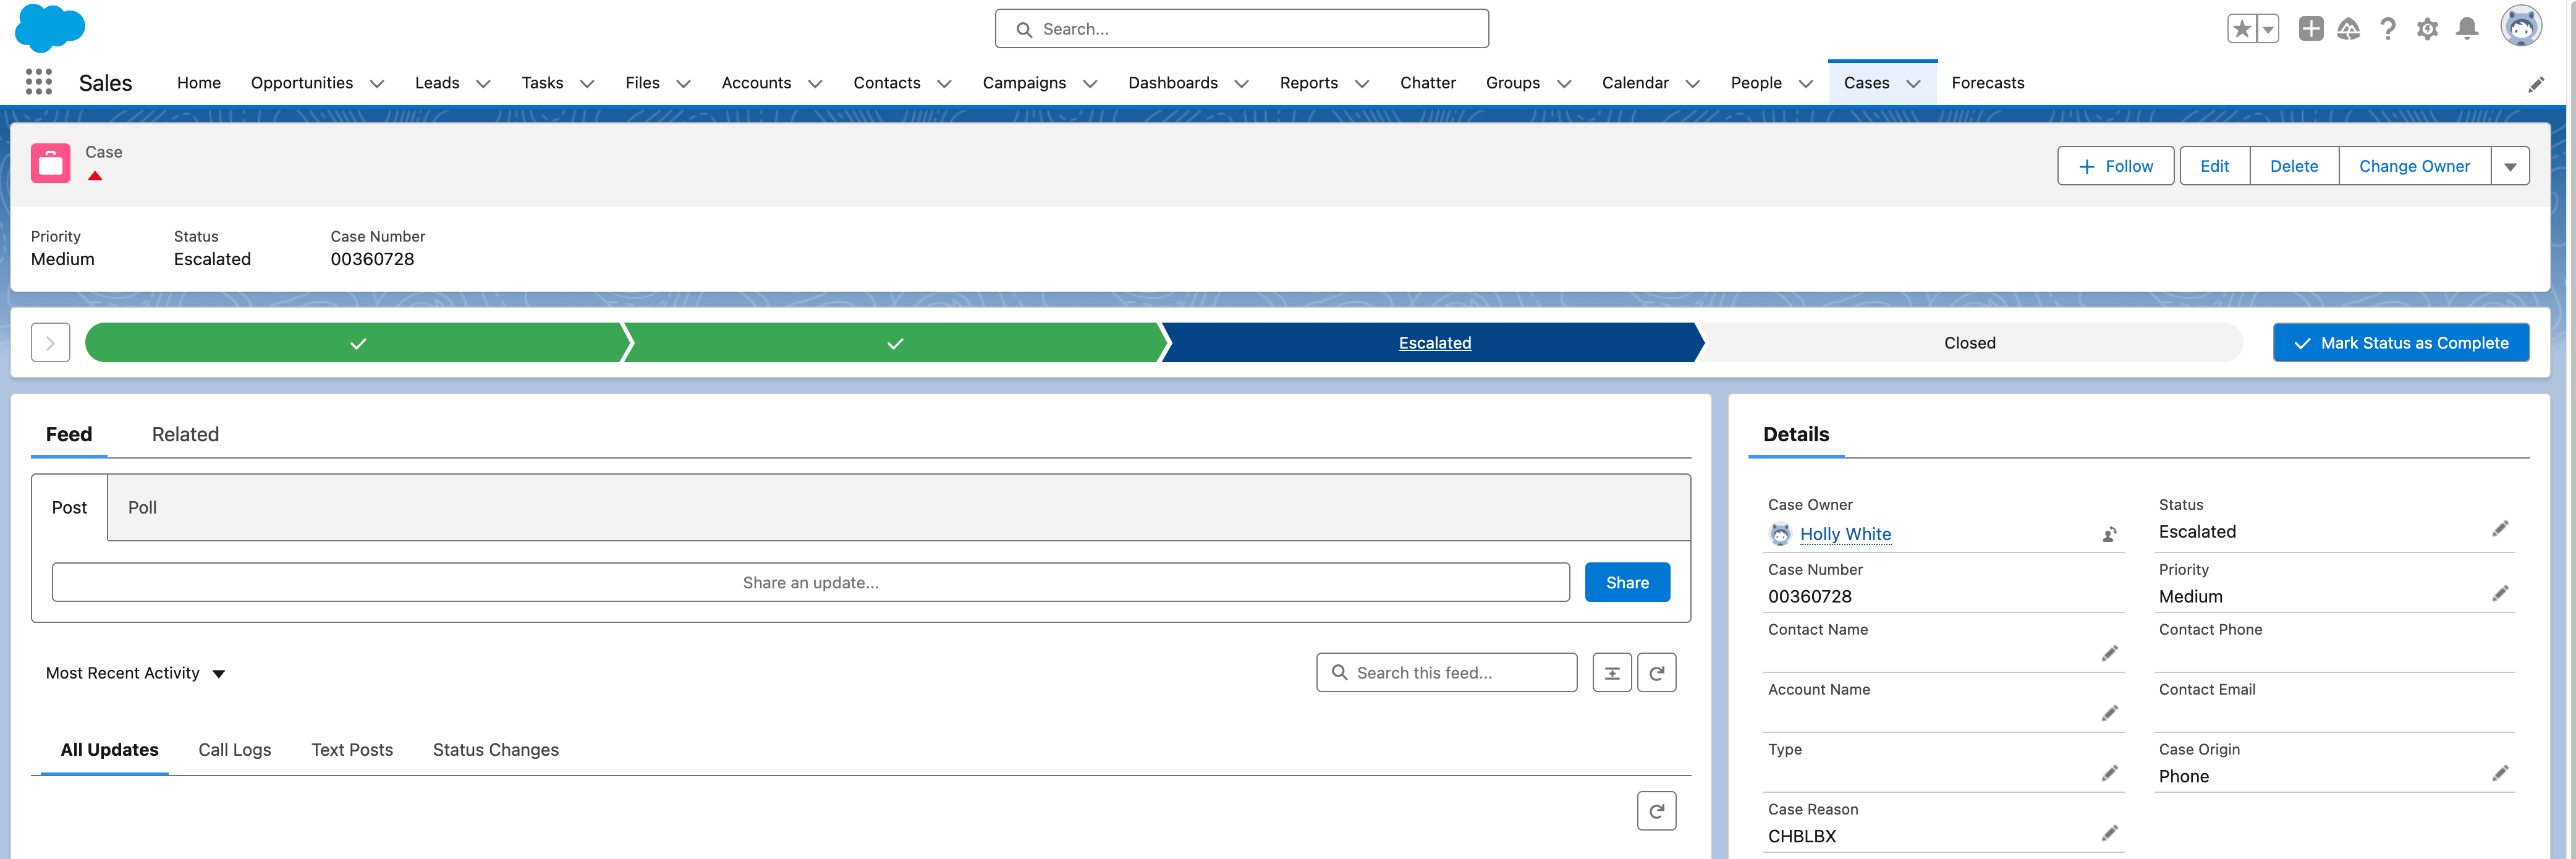Click change owner icon beside Holly White
The image size is (2576, 859).
[2109, 535]
